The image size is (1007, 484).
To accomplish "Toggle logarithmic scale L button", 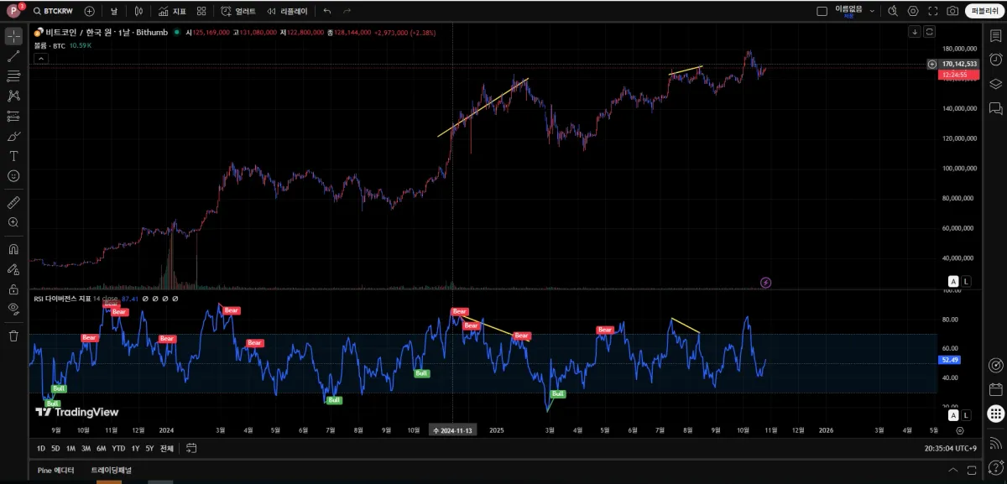I will [967, 281].
